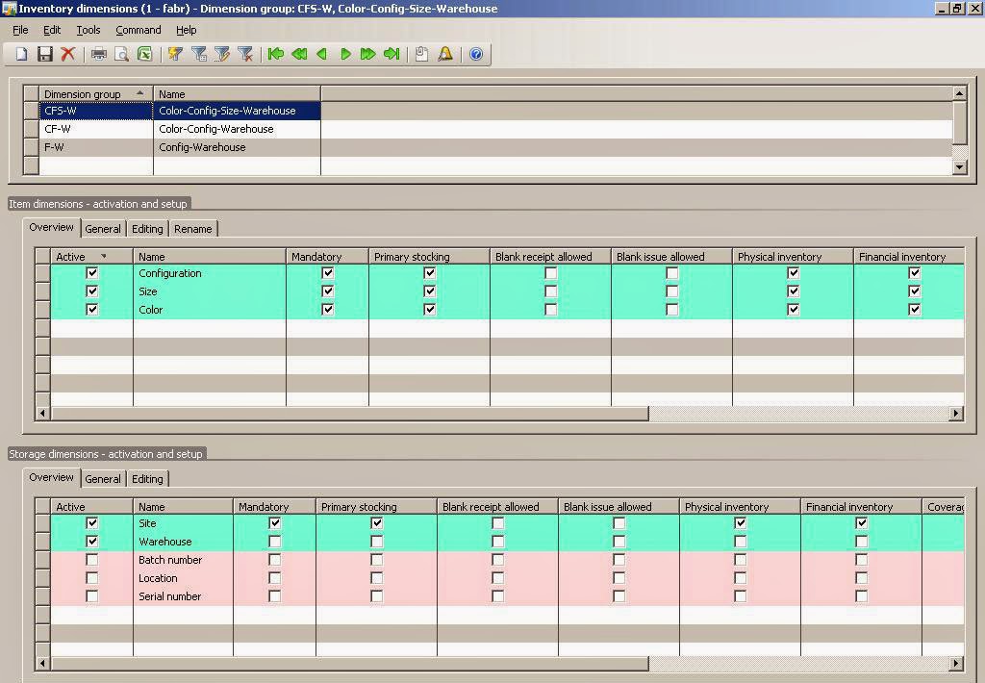Select storage dimensions Overview tab

pos(52,477)
